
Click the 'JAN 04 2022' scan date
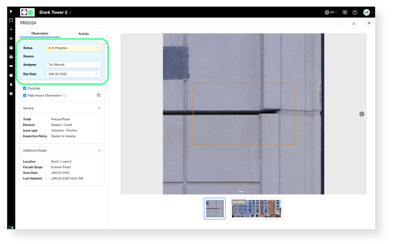(x=60, y=173)
